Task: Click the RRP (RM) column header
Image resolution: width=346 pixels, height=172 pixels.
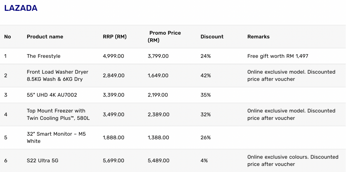Action: pos(115,37)
